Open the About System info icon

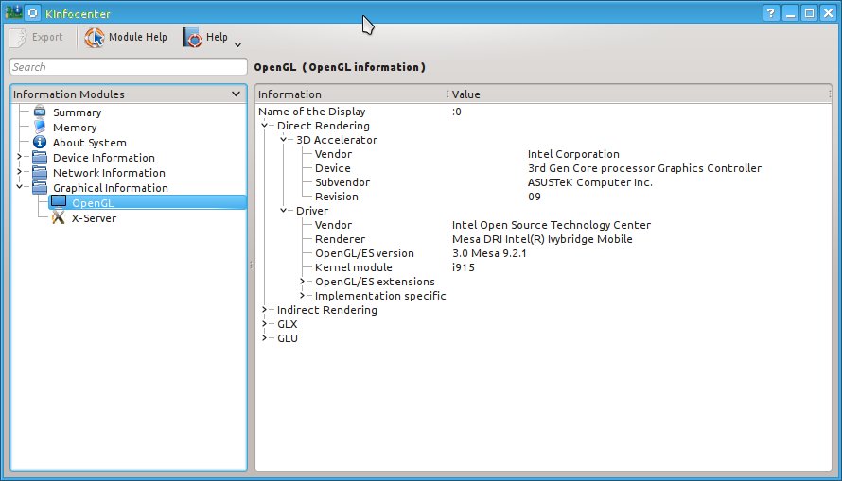point(40,143)
